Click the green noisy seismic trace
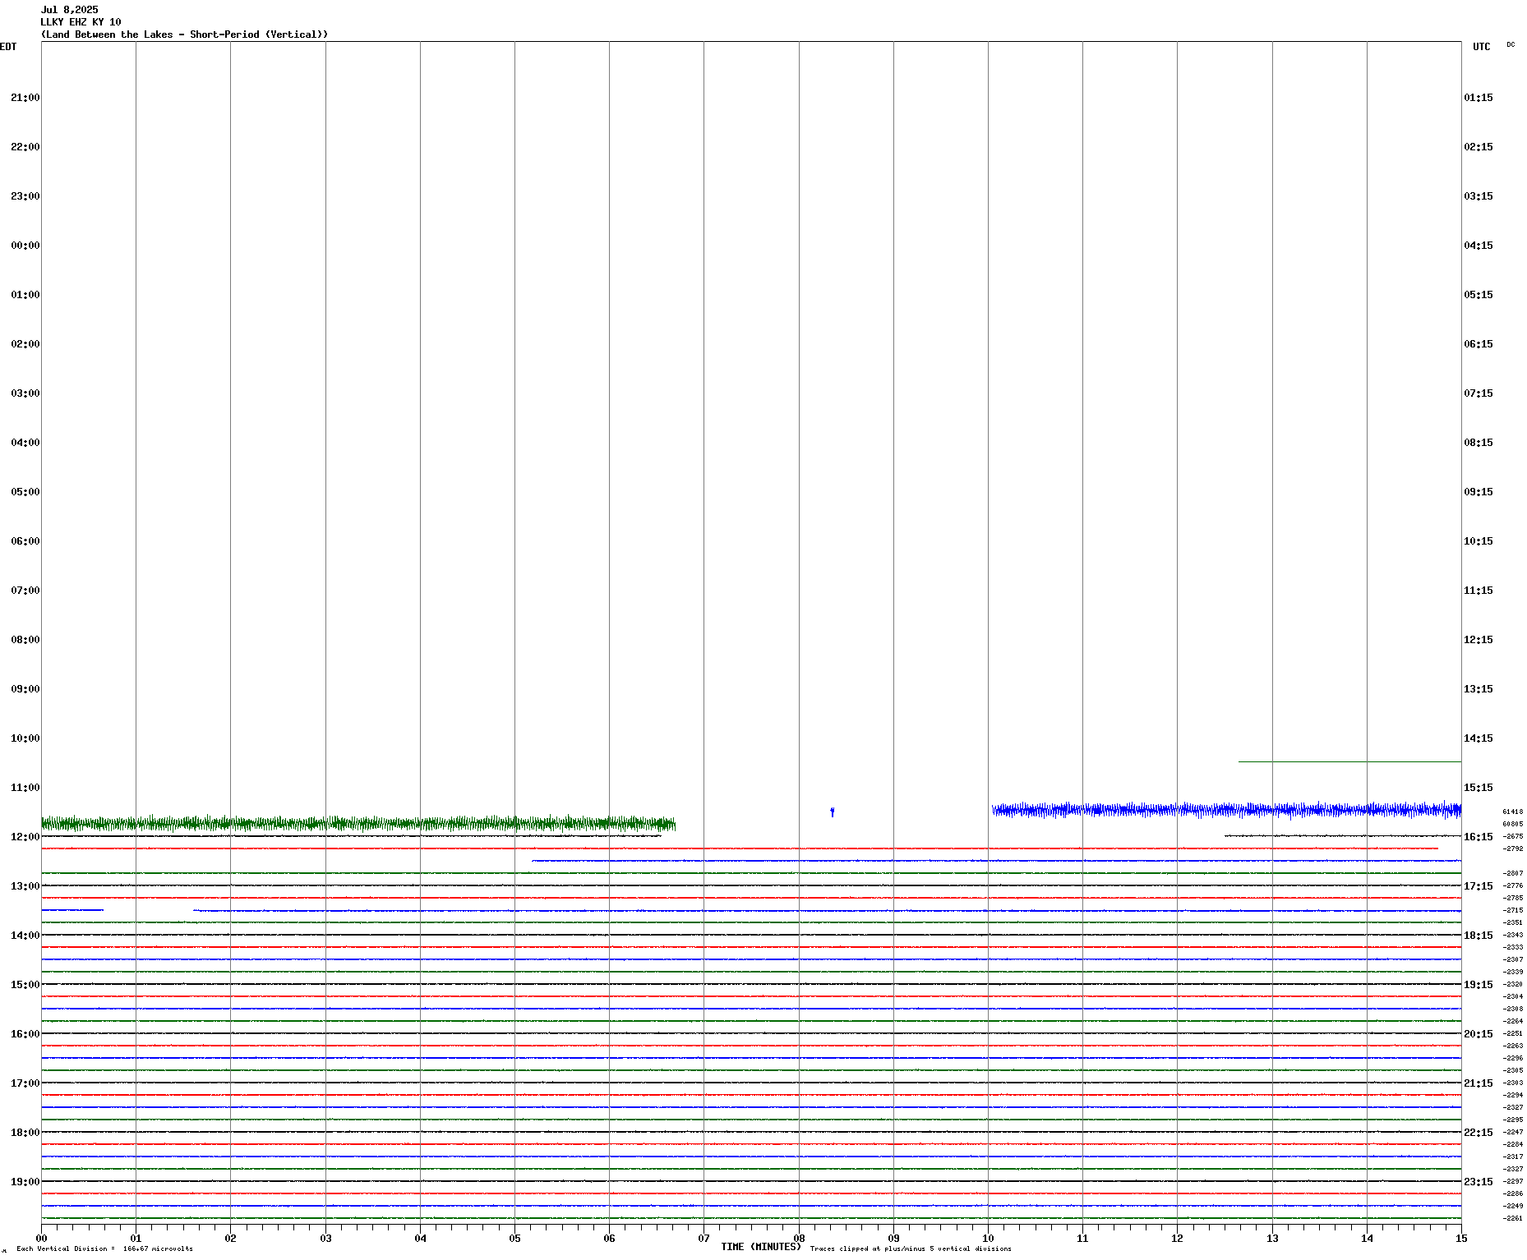 tap(358, 823)
